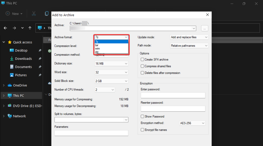
Task: Click the scissors Cut icon in toolbar
Action: (34, 14)
